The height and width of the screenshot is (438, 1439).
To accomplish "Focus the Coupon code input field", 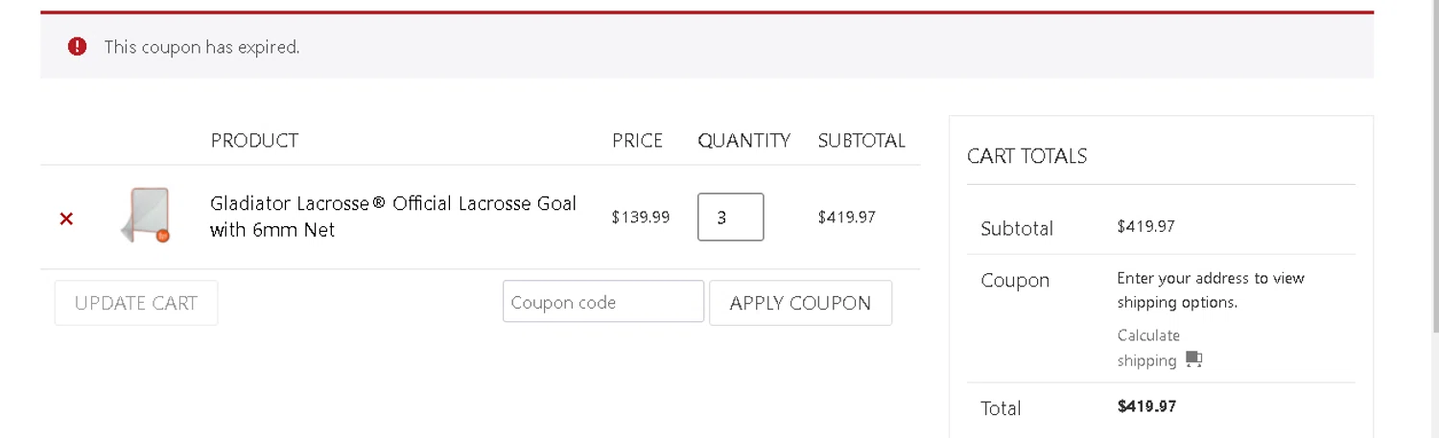I will coord(602,302).
